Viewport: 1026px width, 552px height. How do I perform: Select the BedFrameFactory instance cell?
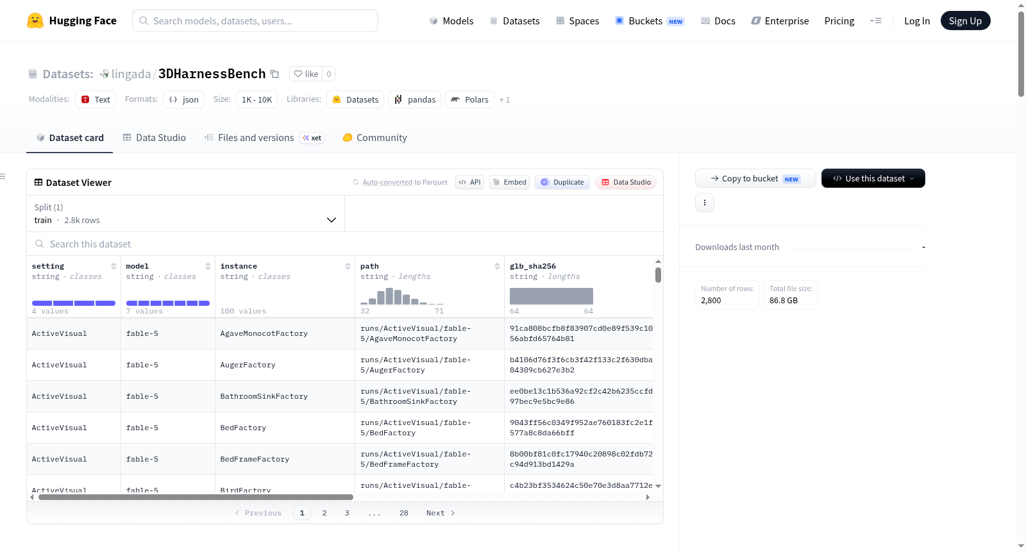[x=285, y=459]
